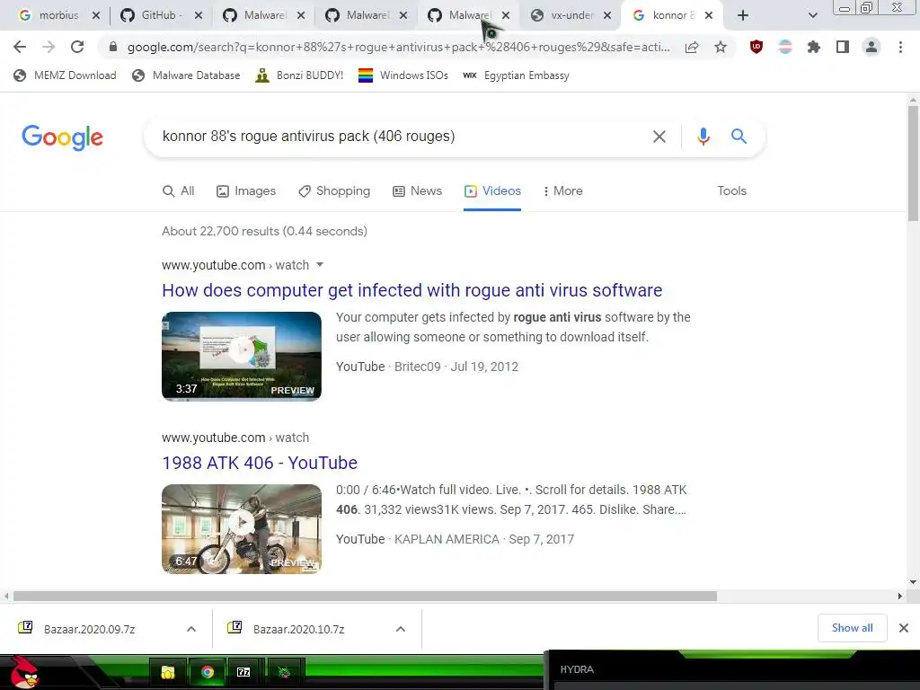
Task: Open Bonzi BUDDY! bookmark
Action: tap(299, 75)
